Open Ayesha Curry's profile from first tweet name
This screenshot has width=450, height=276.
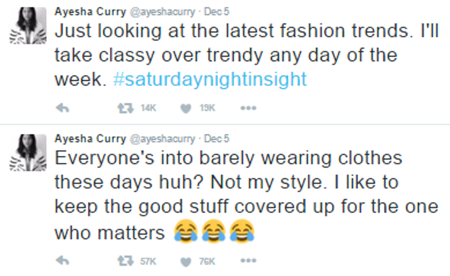90,11
